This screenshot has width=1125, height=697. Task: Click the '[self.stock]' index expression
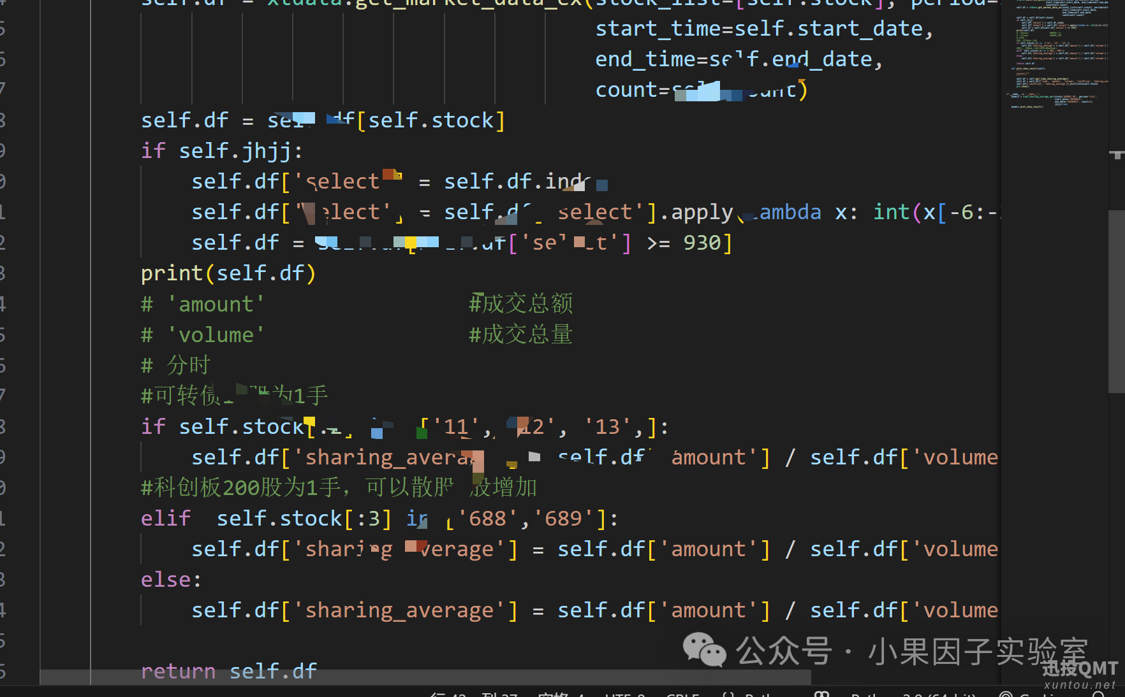tap(430, 120)
